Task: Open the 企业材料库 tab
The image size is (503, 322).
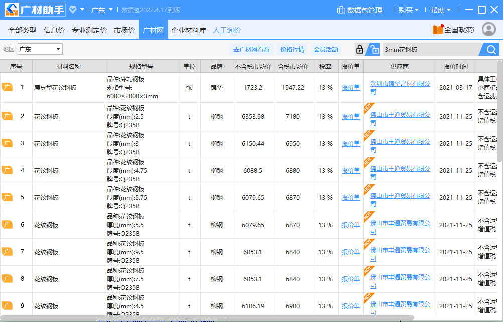Action: coord(189,30)
